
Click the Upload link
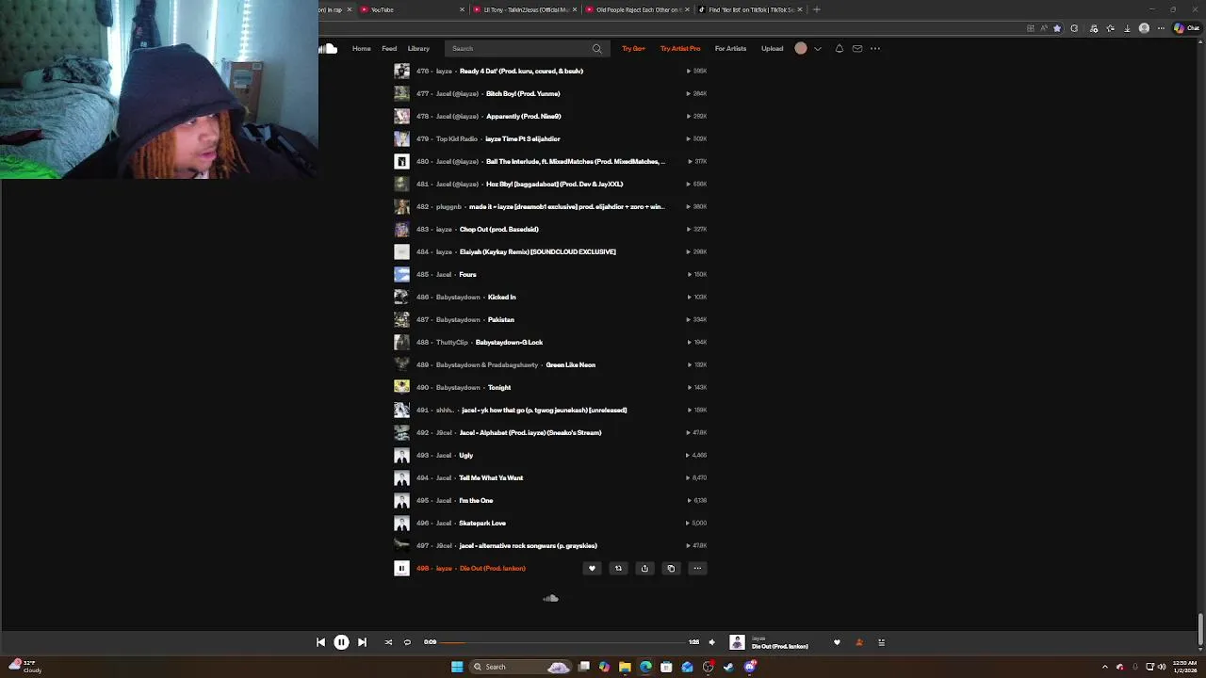[x=772, y=48]
